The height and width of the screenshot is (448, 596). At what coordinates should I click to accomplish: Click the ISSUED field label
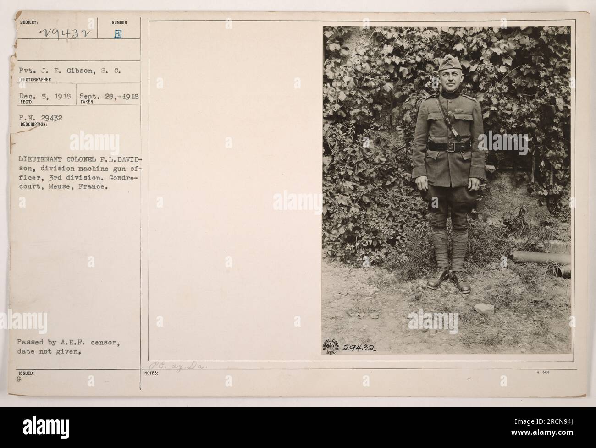[26, 373]
